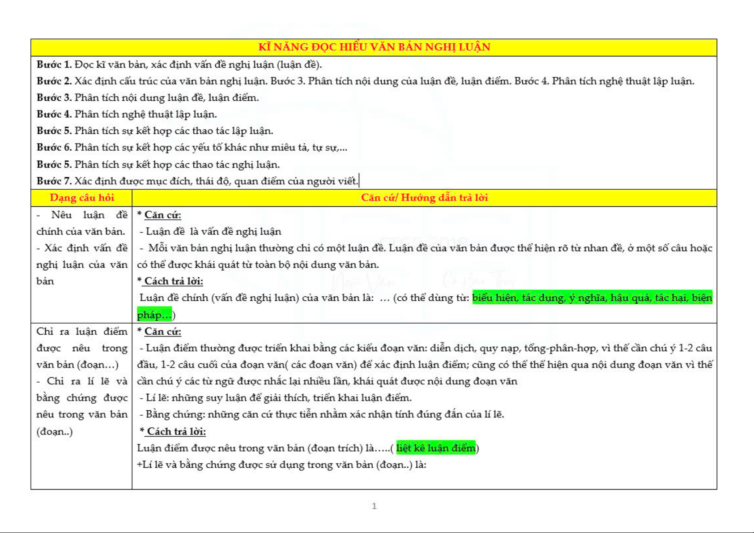
Task: Click the bold "Bước 1." label
Action: point(54,64)
